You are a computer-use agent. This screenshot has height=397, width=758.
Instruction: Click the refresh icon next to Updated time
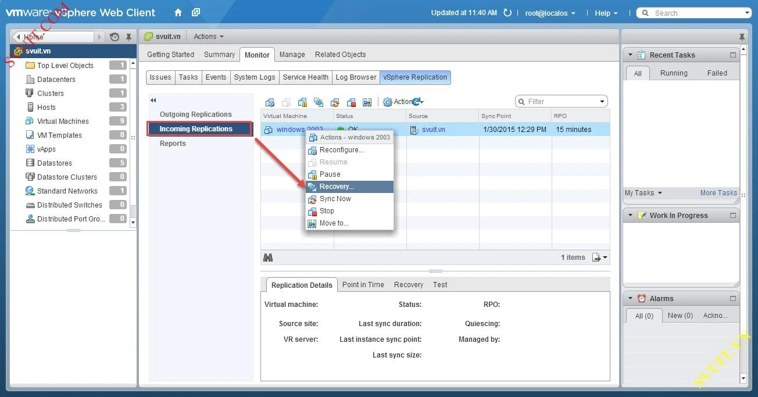(507, 13)
